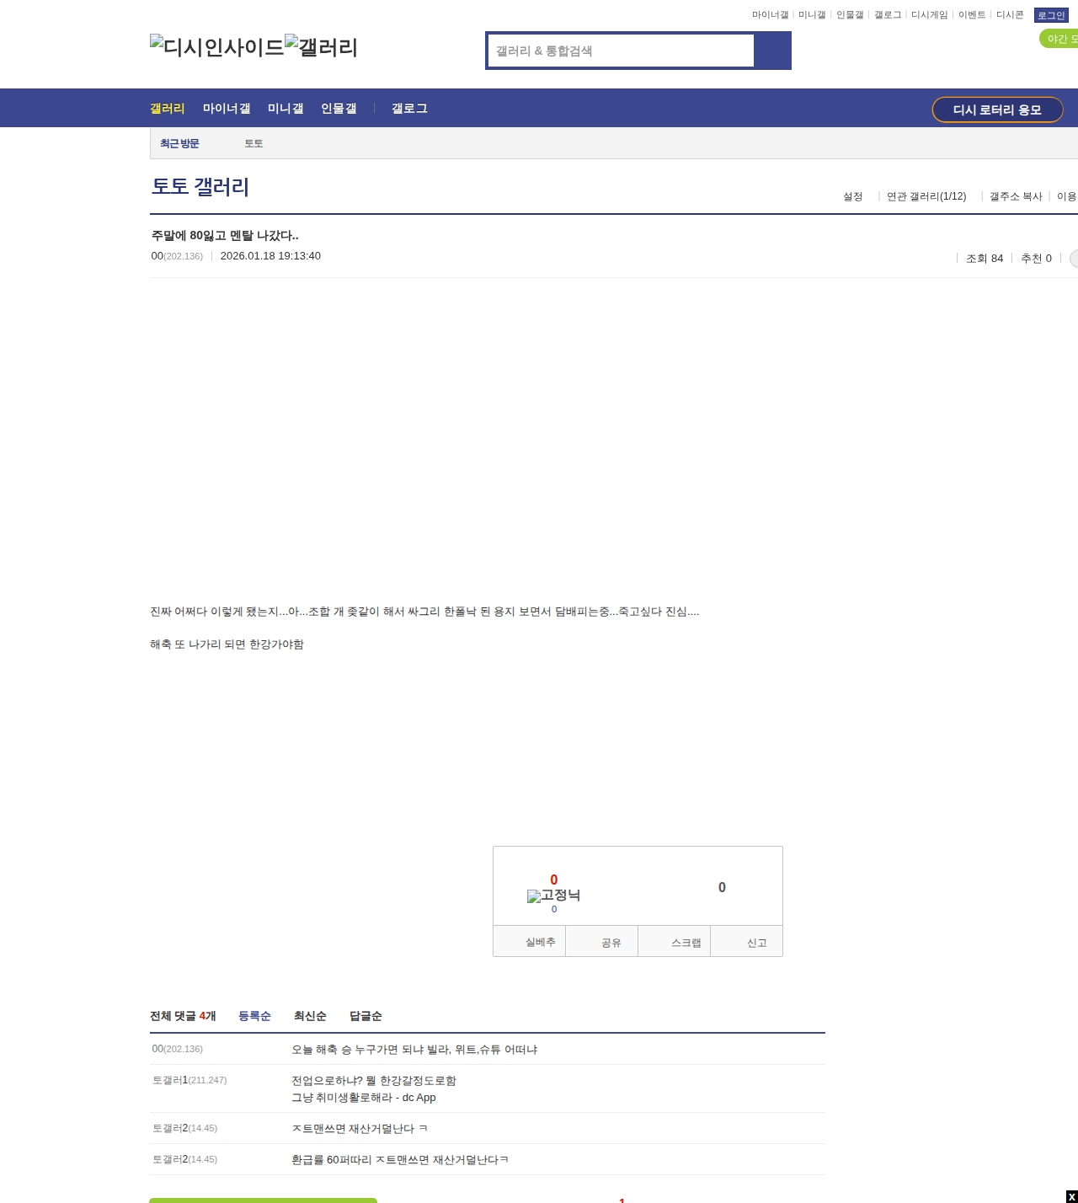Click the 디시인사이드 logo image
1078x1203 pixels.
click(x=216, y=47)
